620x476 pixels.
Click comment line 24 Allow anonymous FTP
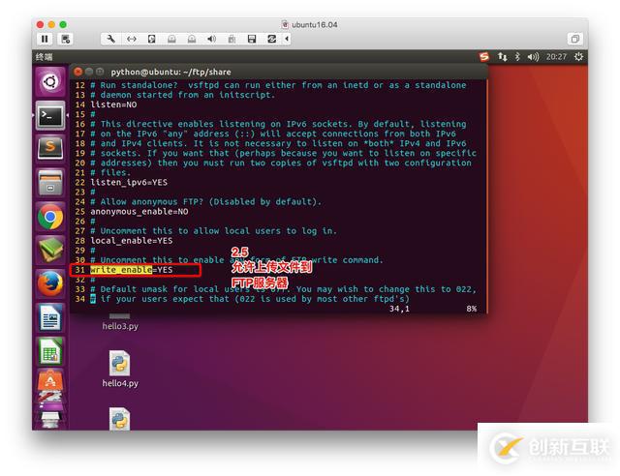click(205, 202)
